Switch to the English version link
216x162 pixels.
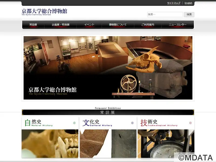click(x=188, y=3)
